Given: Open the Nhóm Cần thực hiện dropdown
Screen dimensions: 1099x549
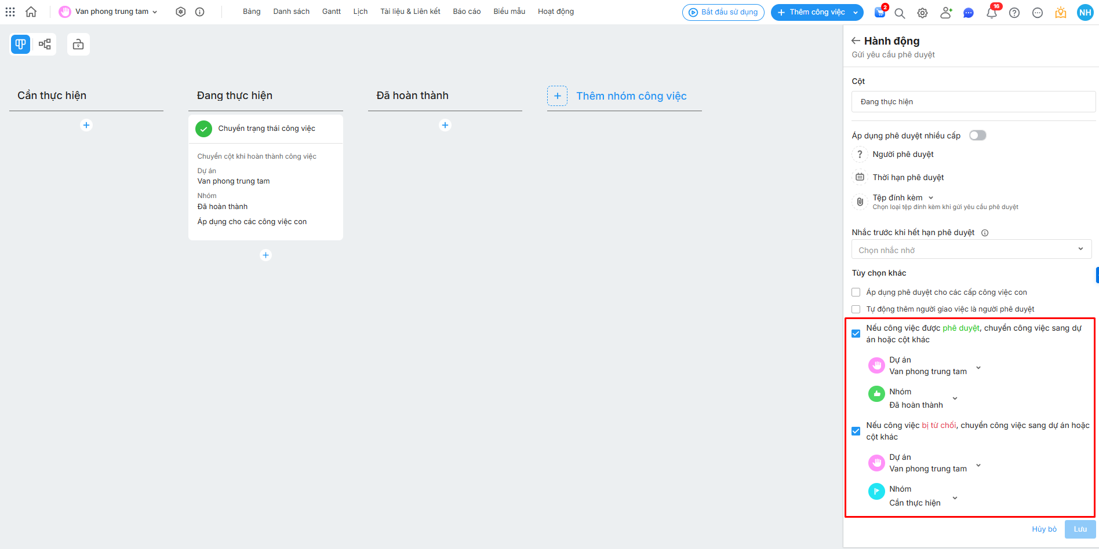Looking at the screenshot, I should click(955, 498).
